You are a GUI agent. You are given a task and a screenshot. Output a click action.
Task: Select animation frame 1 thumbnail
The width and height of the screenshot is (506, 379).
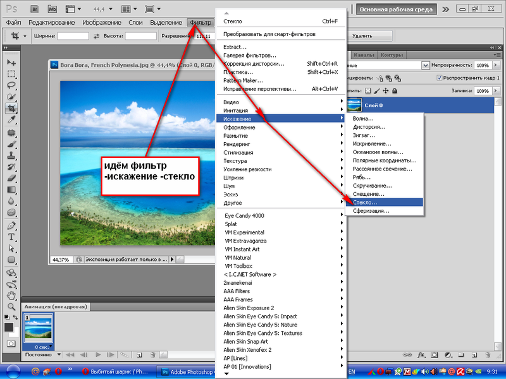pyautogui.click(x=38, y=329)
